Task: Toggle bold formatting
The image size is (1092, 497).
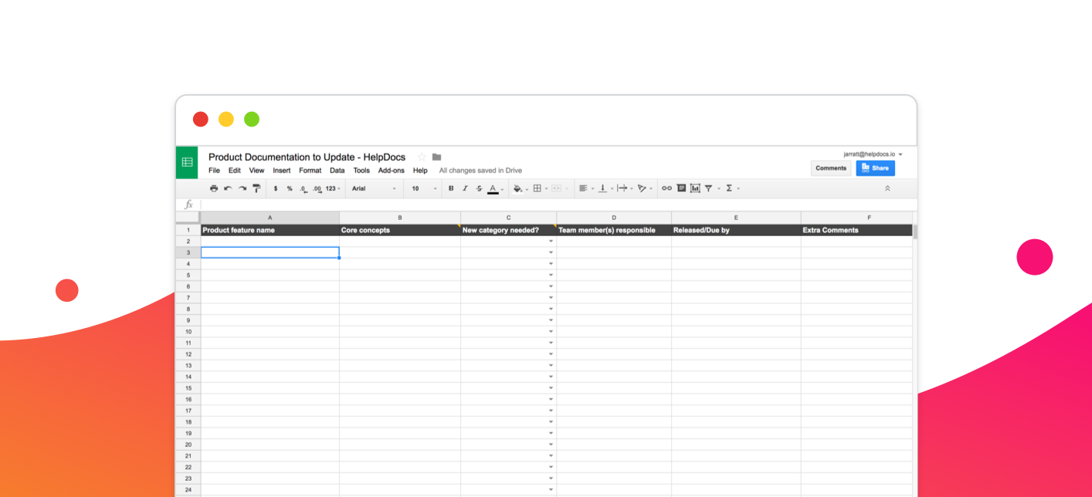Action: click(451, 188)
